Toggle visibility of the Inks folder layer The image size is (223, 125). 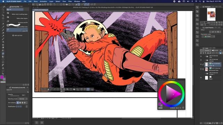pos(201,56)
